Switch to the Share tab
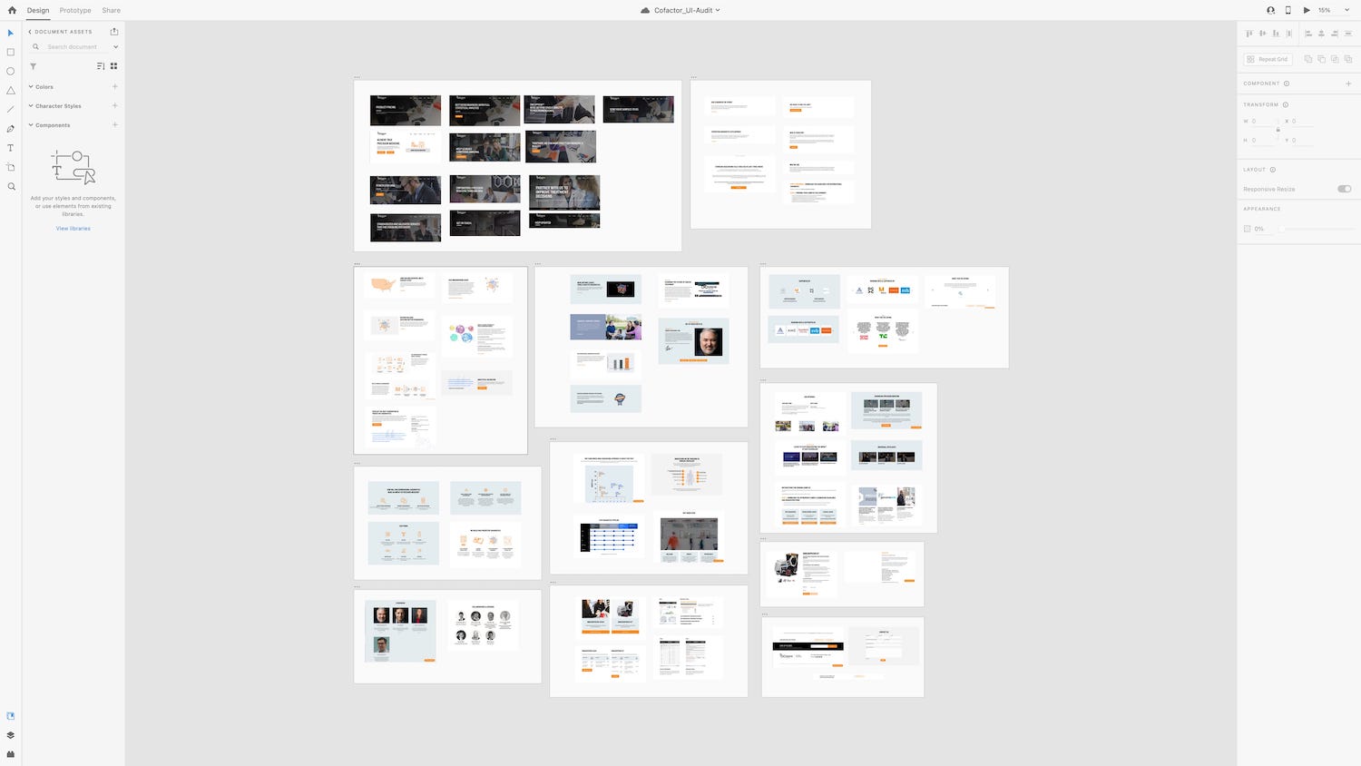The width and height of the screenshot is (1361, 766). 112,10
